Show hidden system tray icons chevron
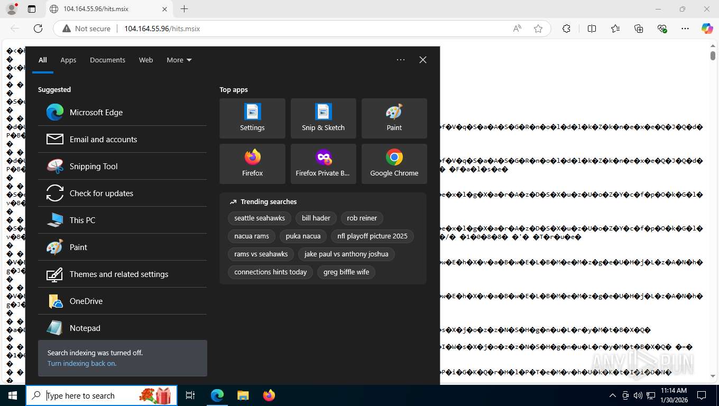Screen dimensions: 719x406 pos(613,395)
